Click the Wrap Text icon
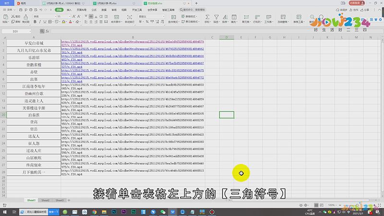 (130, 17)
